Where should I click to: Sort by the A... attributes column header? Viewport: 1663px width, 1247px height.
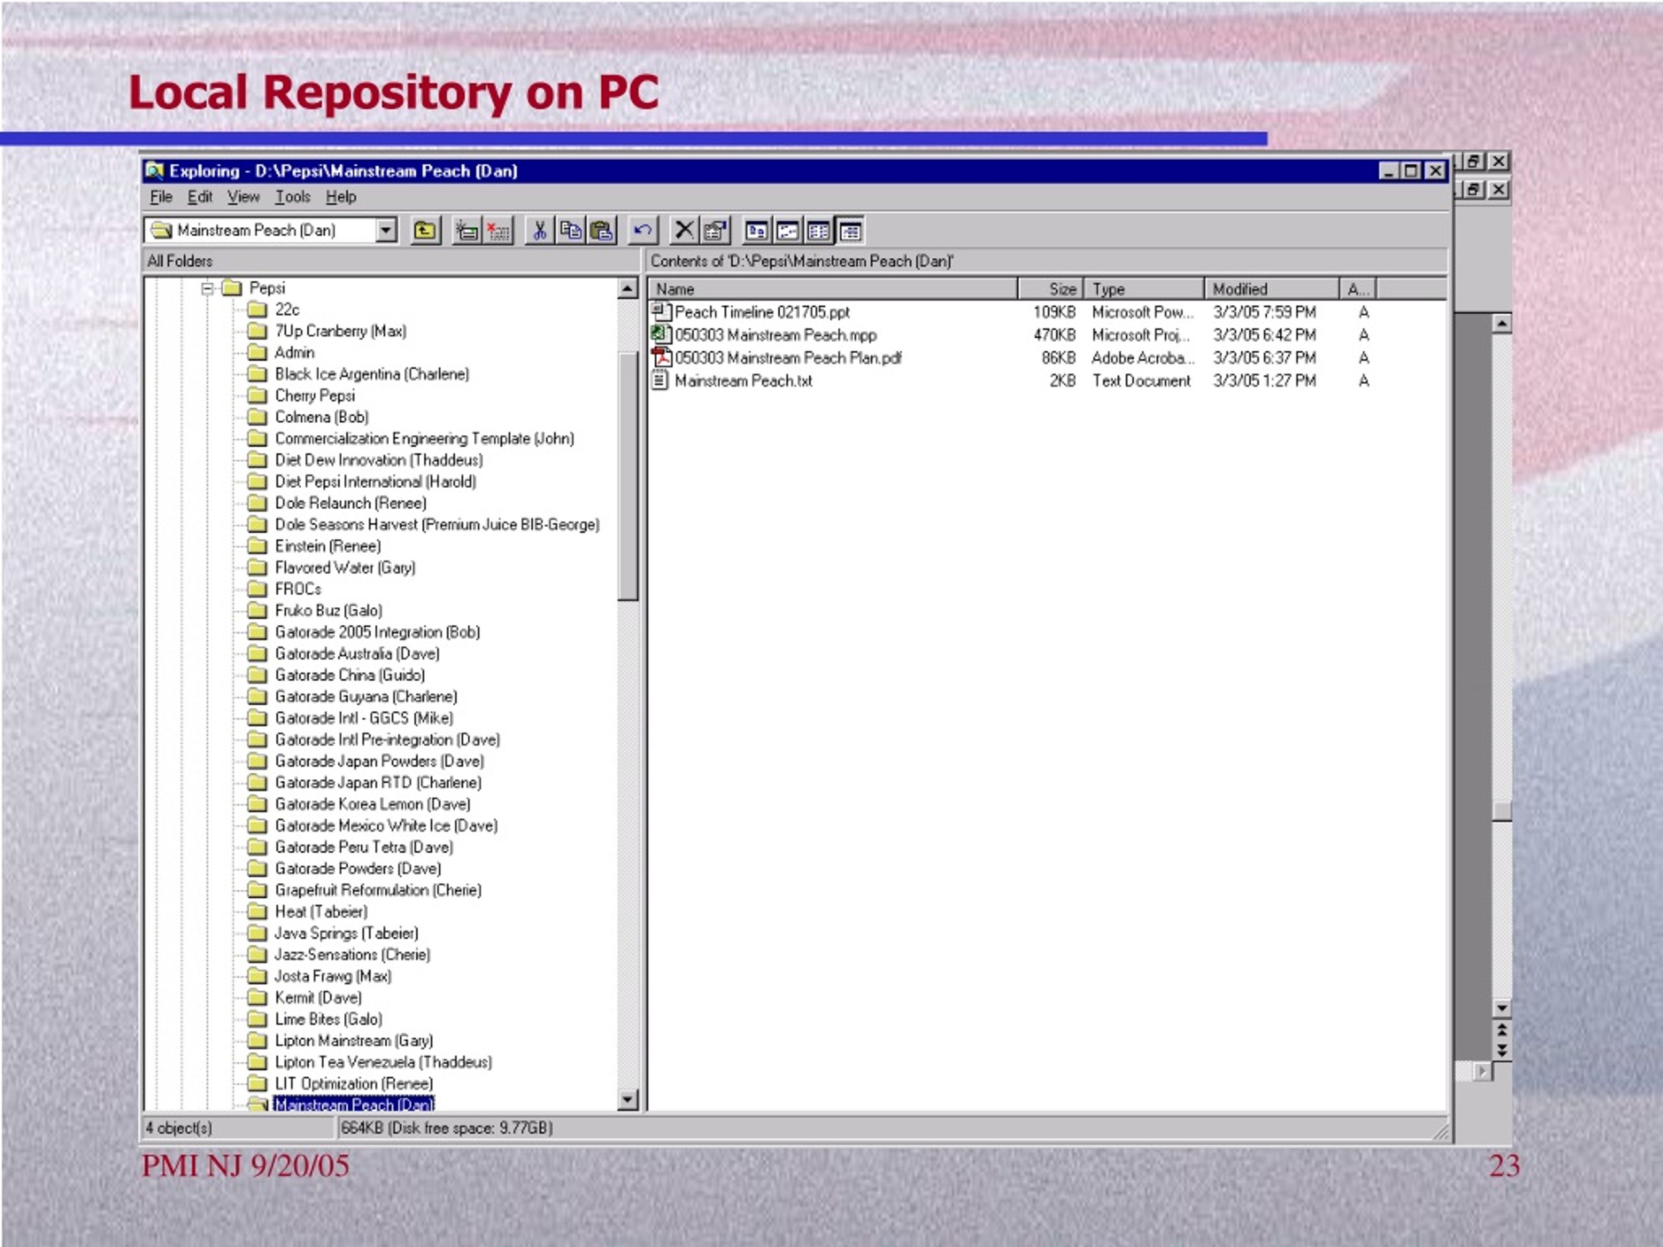tap(1358, 290)
